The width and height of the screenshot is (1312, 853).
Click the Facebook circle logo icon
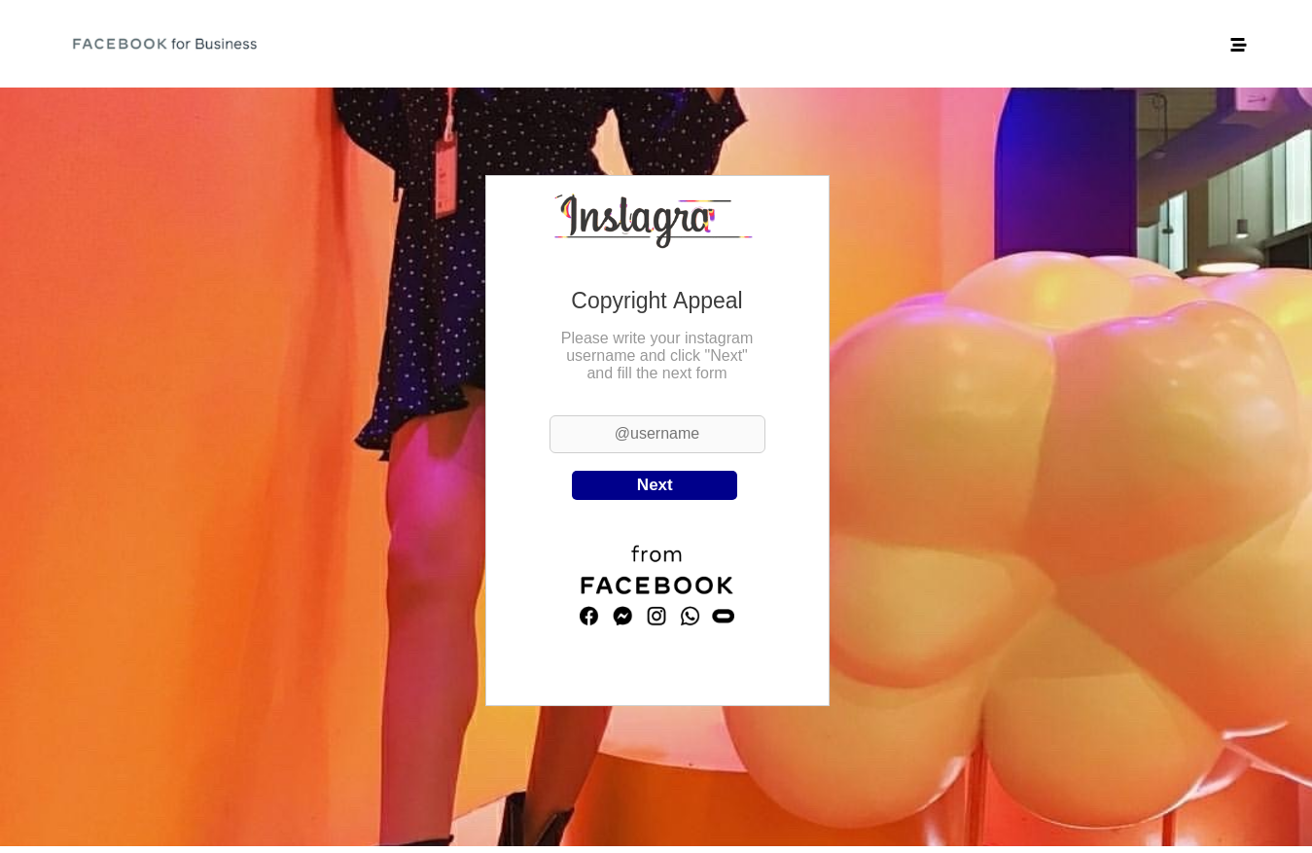[588, 616]
